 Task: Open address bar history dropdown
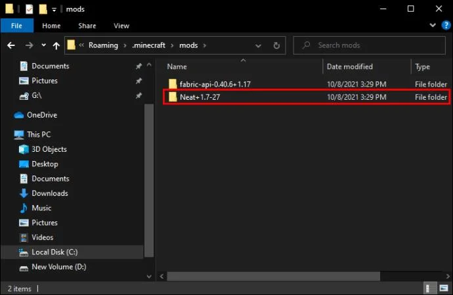(x=258, y=46)
